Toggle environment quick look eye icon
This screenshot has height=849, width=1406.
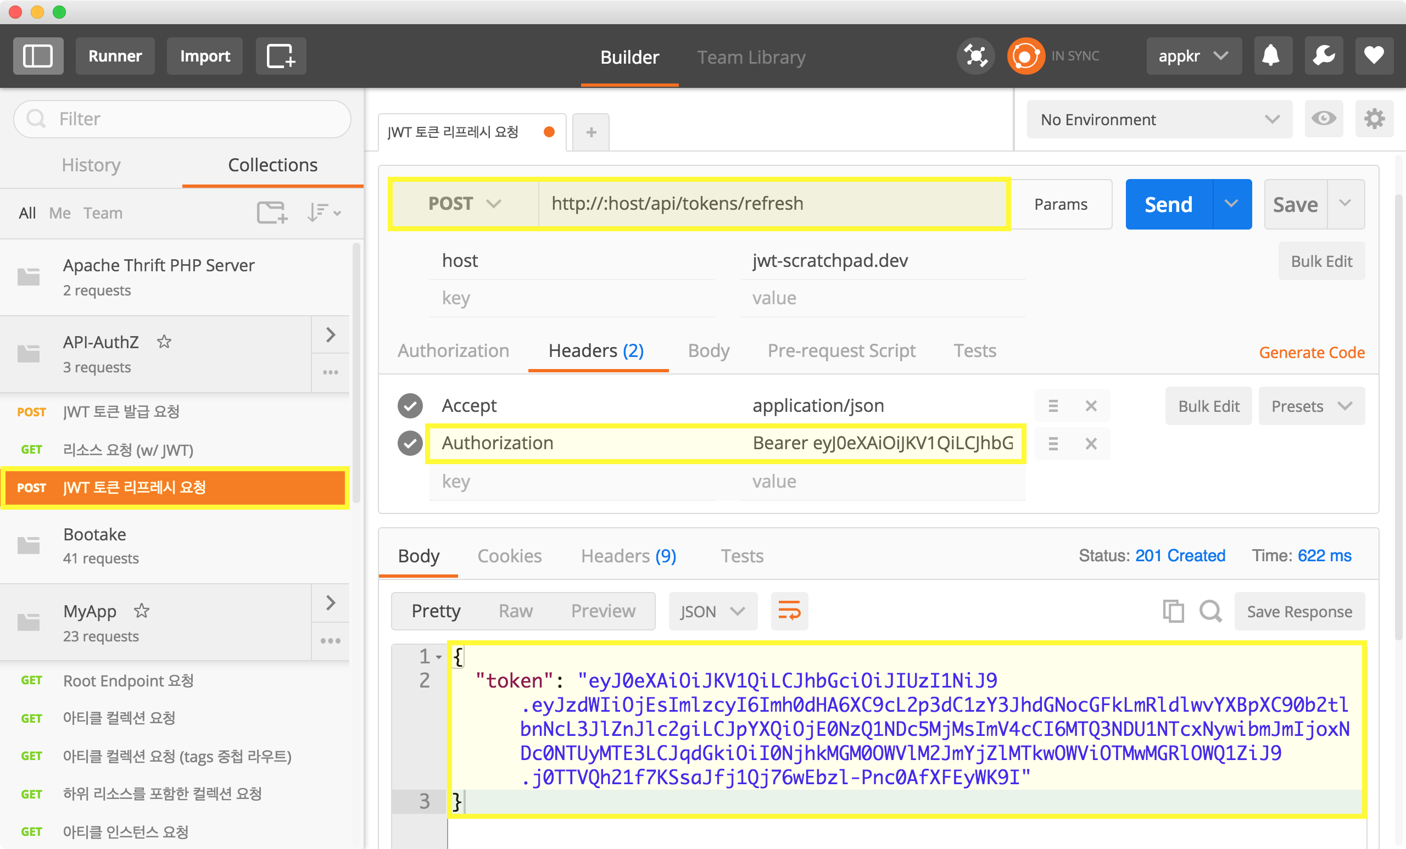coord(1323,119)
